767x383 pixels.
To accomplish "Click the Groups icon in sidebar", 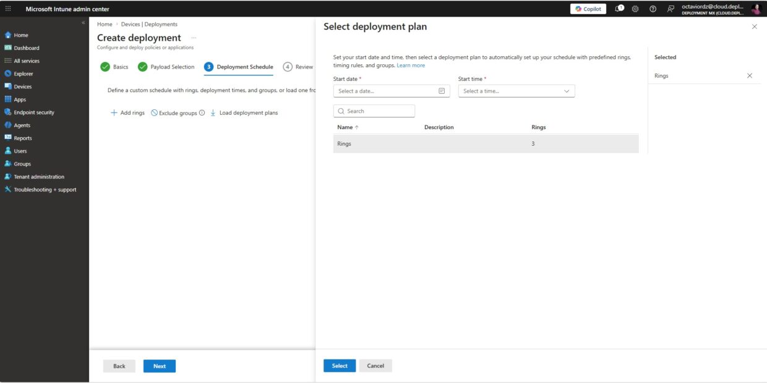I will click(8, 164).
